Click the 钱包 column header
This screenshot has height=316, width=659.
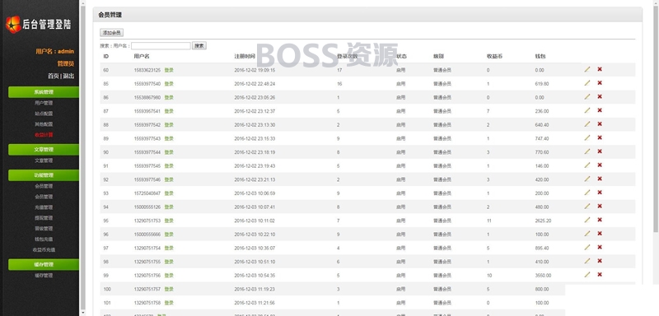click(x=540, y=56)
